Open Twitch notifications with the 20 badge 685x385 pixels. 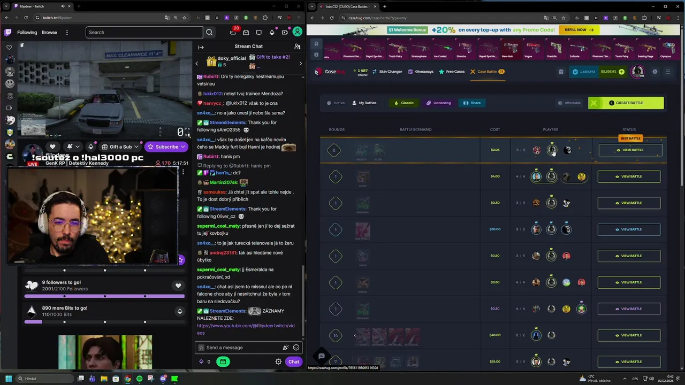click(x=233, y=32)
